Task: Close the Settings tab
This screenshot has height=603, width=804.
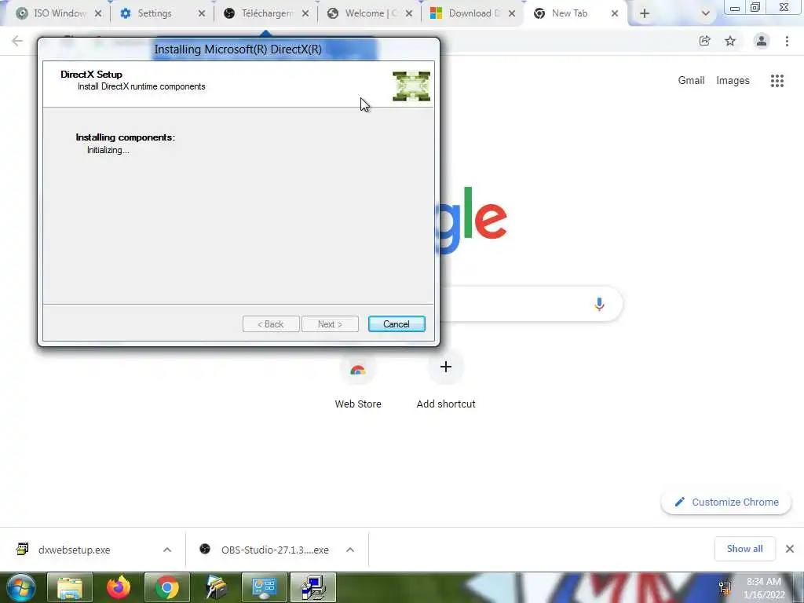Action: tap(202, 14)
